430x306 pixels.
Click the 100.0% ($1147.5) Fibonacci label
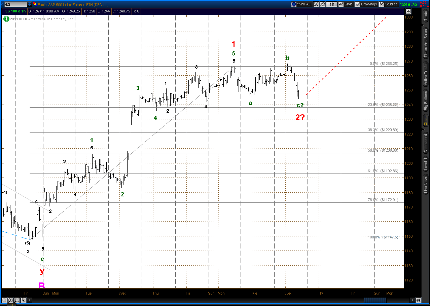[x=383, y=237]
